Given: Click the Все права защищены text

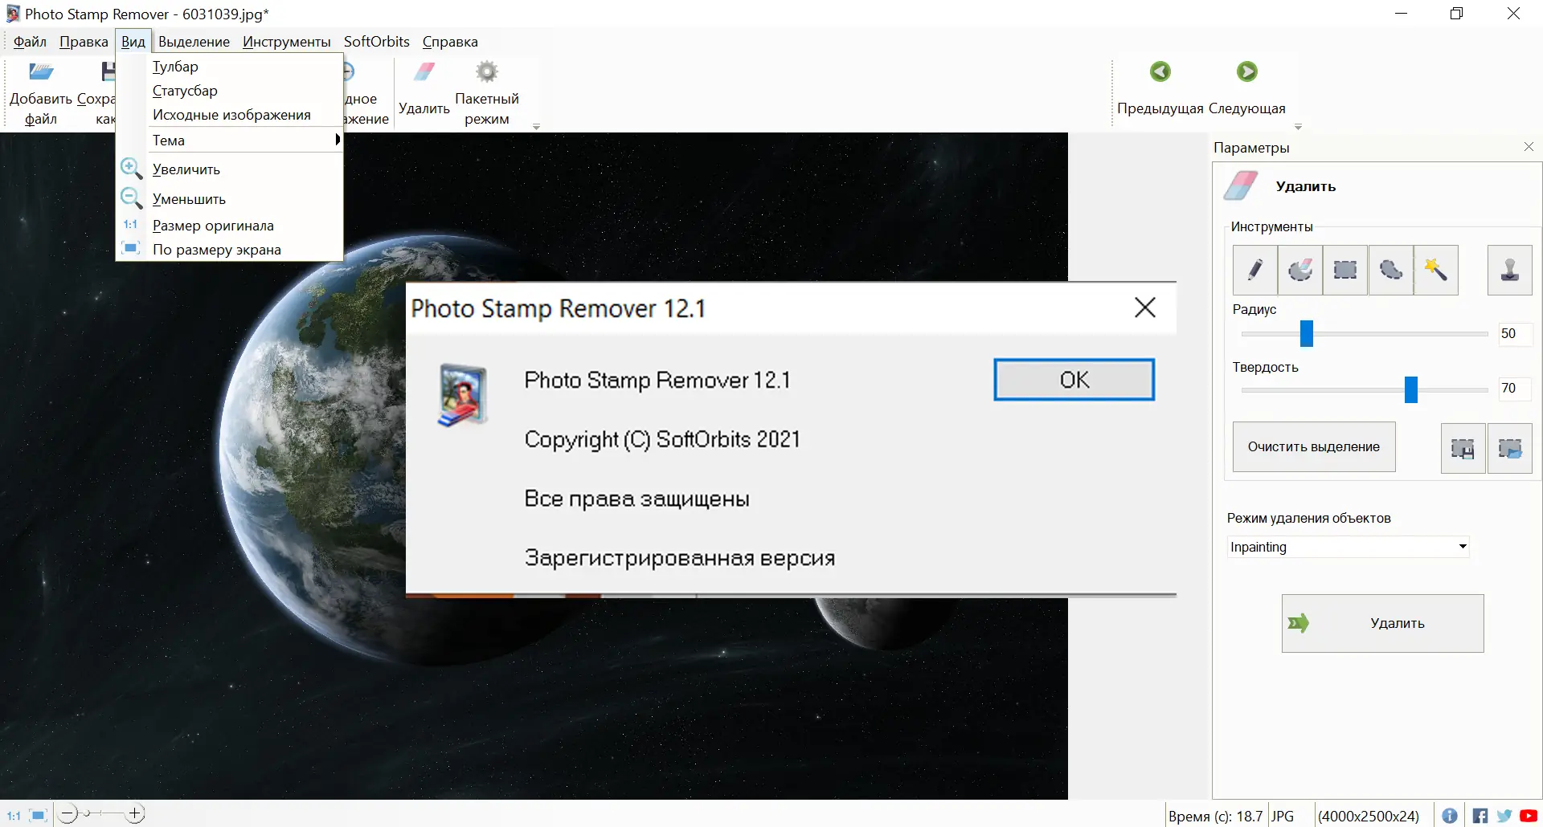Looking at the screenshot, I should click(636, 499).
